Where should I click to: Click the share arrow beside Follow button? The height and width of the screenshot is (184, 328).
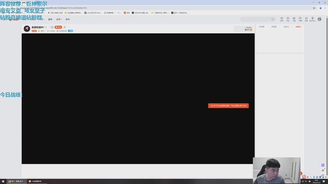pyautogui.click(x=65, y=27)
